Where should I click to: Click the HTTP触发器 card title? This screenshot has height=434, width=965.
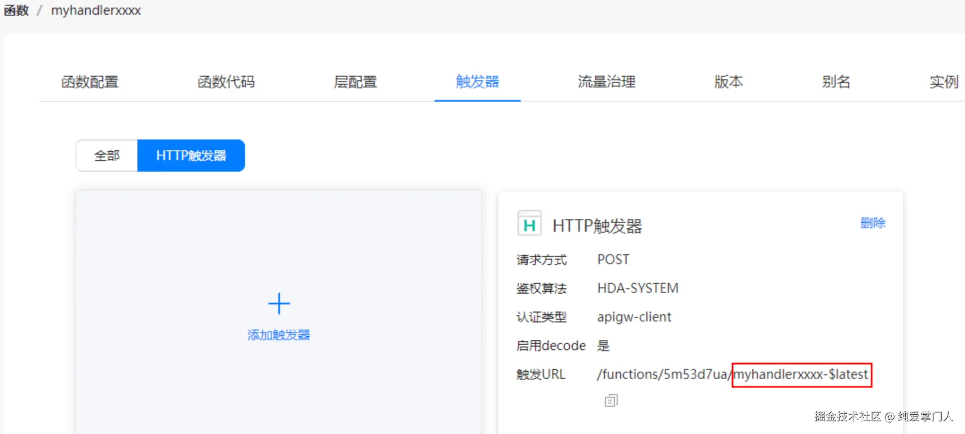pyautogui.click(x=597, y=226)
